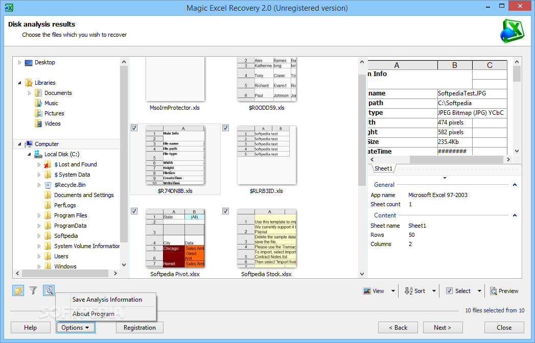The height and width of the screenshot is (343, 535).
Task: Proceed with the Next button
Action: click(443, 328)
